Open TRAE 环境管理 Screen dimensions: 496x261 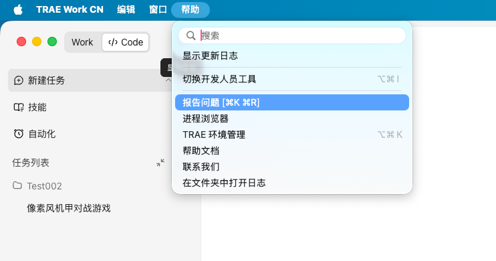pos(292,135)
